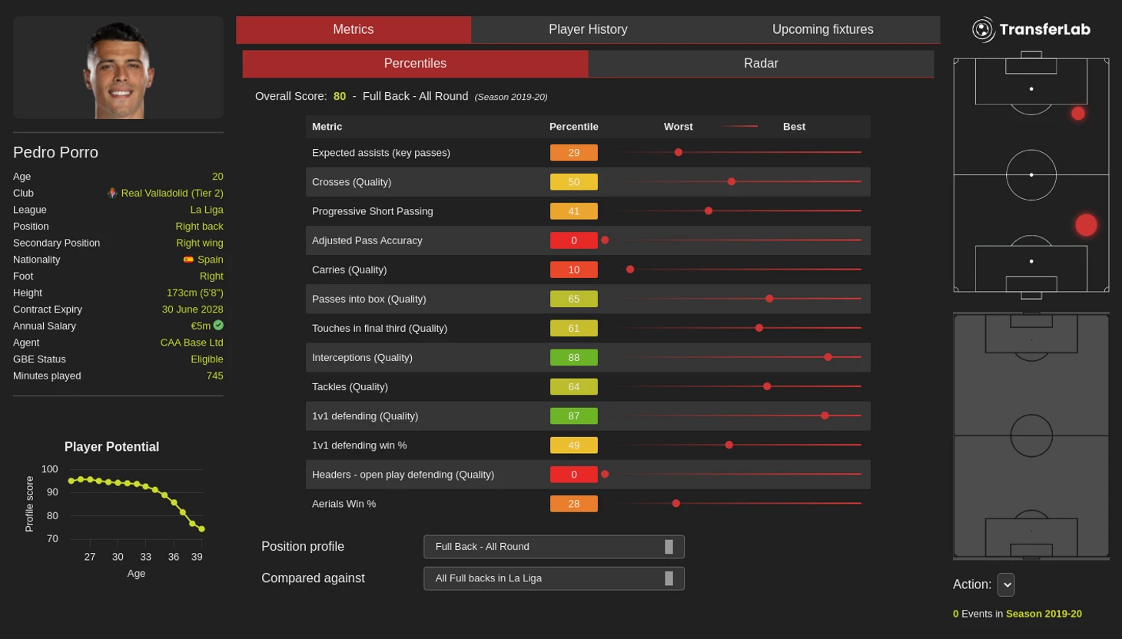Image resolution: width=1122 pixels, height=639 pixels.
Task: Click the Crosses (Quality) slider marker
Action: pyautogui.click(x=732, y=182)
